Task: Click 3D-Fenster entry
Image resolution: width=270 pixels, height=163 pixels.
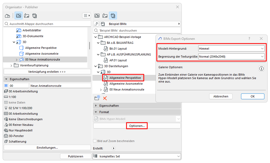Action: (14, 136)
